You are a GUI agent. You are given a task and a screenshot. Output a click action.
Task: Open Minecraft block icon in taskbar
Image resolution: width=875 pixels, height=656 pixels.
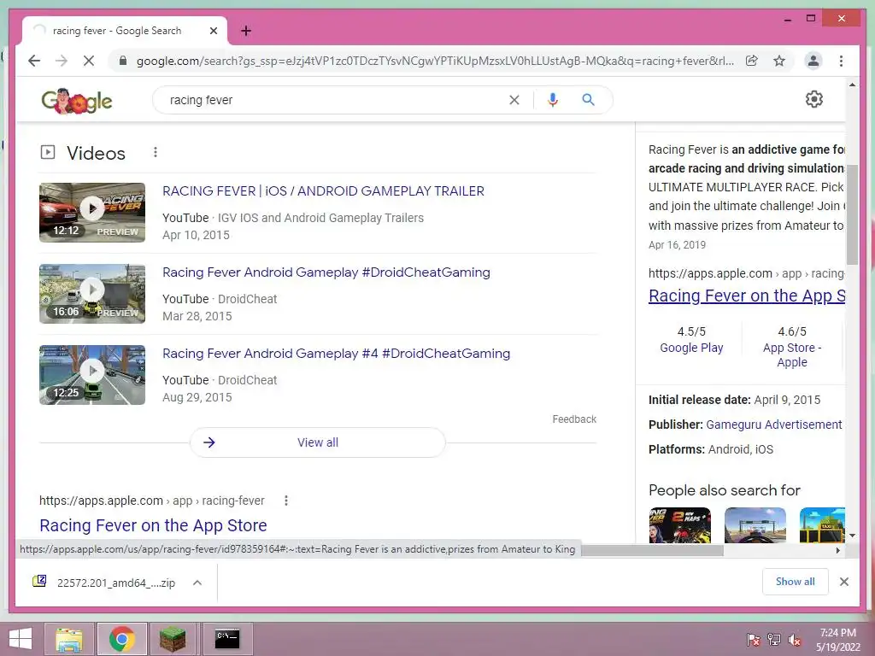tap(173, 639)
